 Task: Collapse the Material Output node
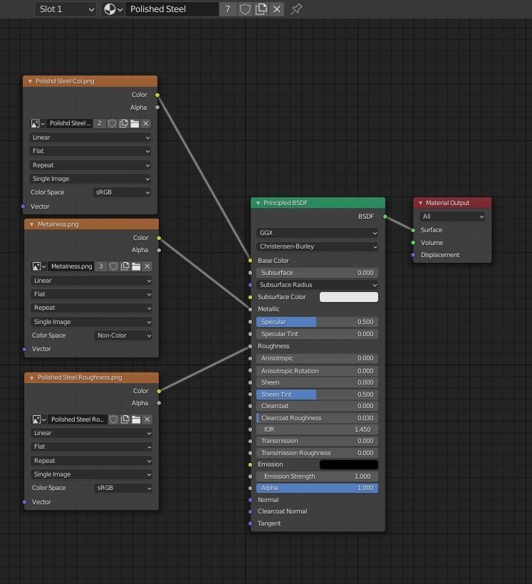[x=420, y=203]
